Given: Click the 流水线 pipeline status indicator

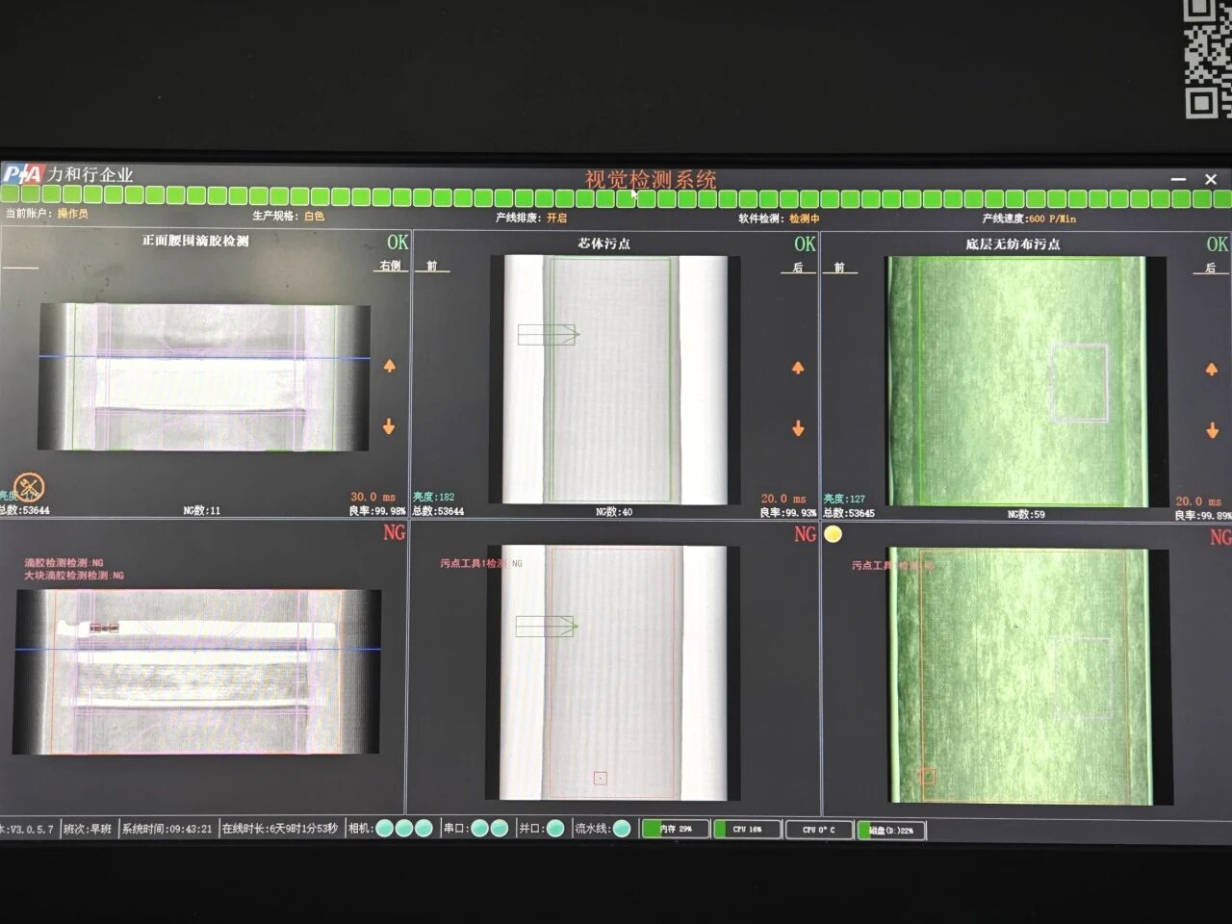Looking at the screenshot, I should (x=622, y=829).
